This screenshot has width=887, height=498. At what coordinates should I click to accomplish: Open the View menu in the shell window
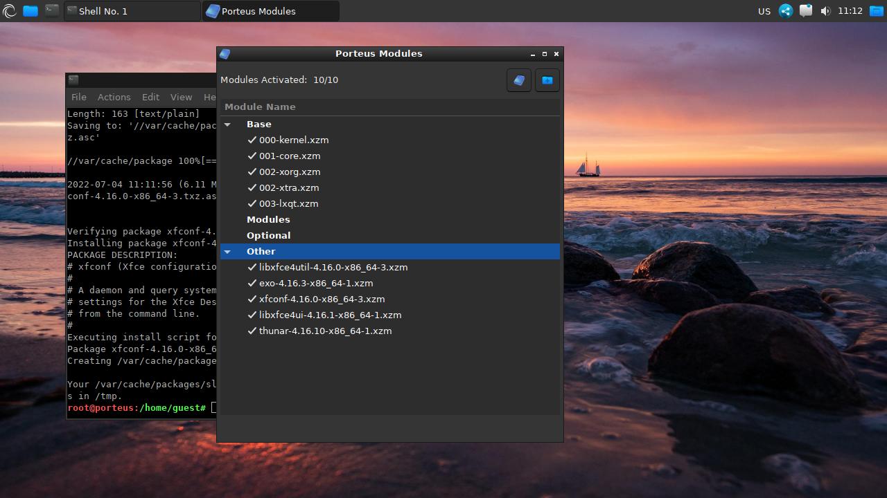pos(181,97)
